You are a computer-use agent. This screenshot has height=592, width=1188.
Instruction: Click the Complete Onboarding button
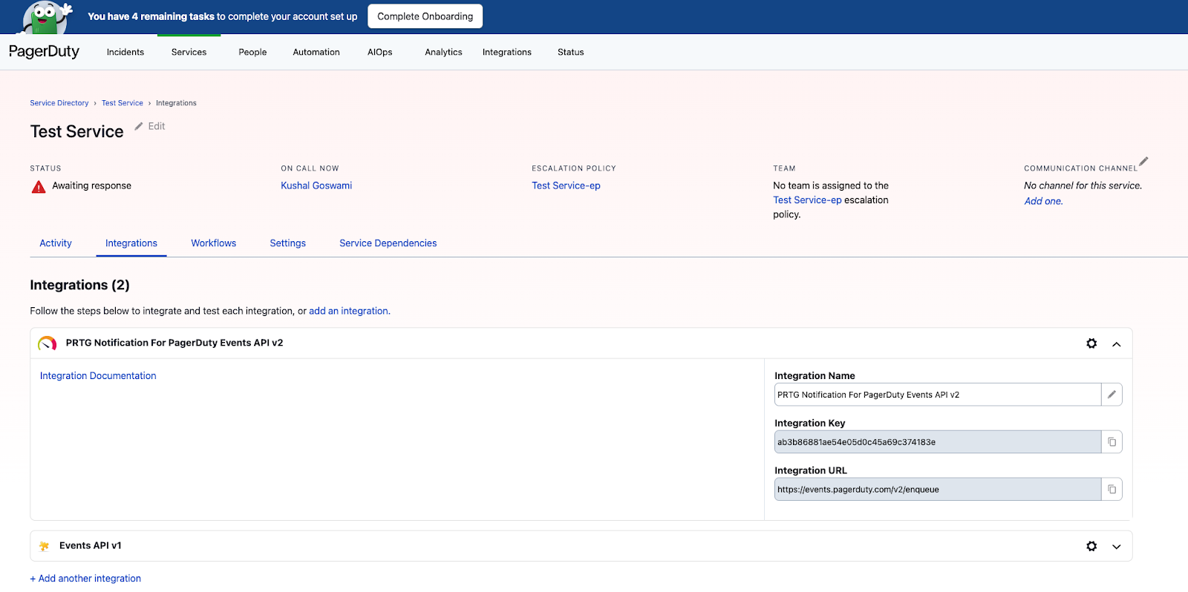(425, 16)
